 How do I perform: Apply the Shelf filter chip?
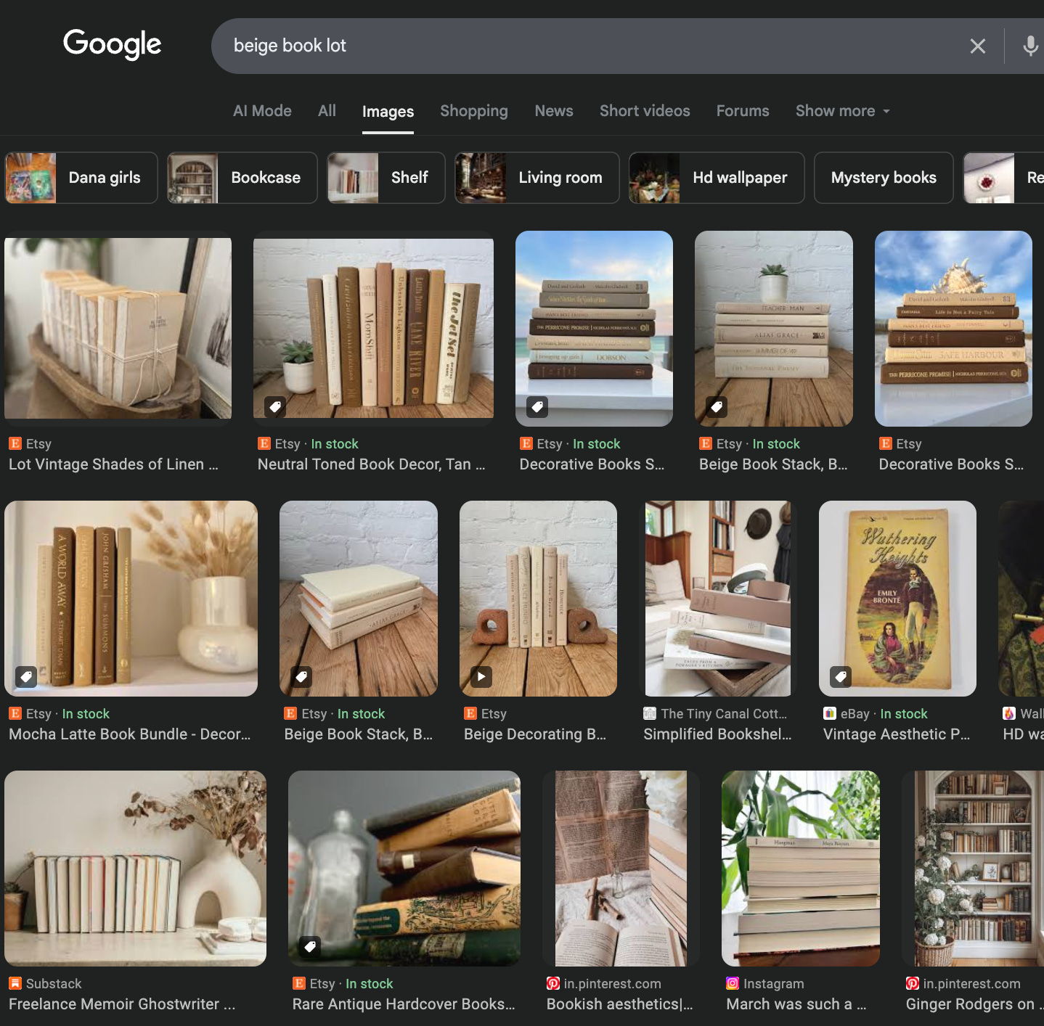click(386, 178)
